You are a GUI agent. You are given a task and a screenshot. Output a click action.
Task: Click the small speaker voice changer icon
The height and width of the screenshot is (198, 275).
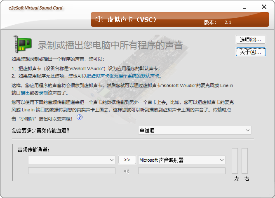point(127,171)
